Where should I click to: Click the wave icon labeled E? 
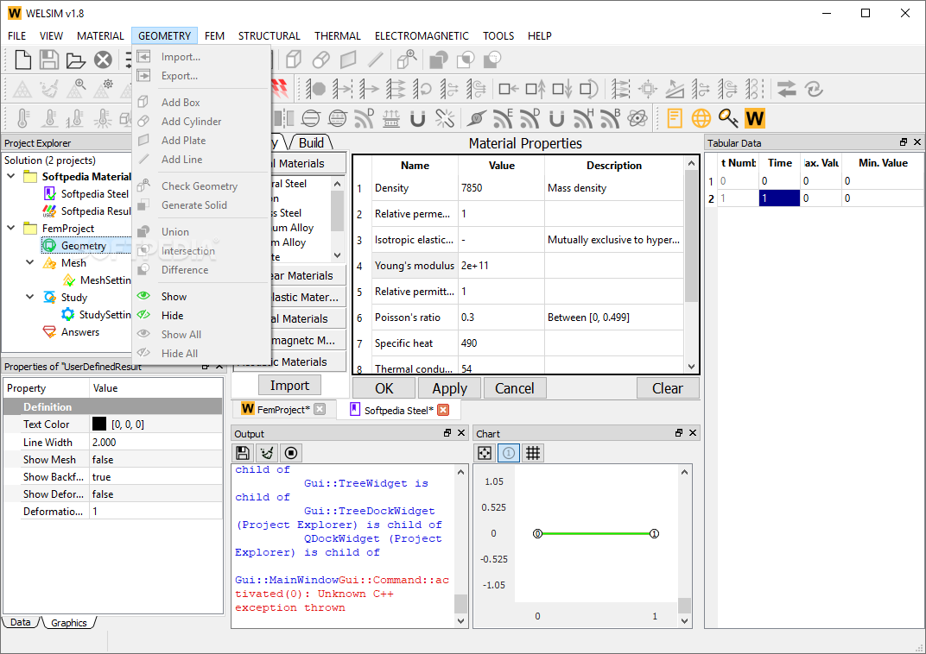503,118
